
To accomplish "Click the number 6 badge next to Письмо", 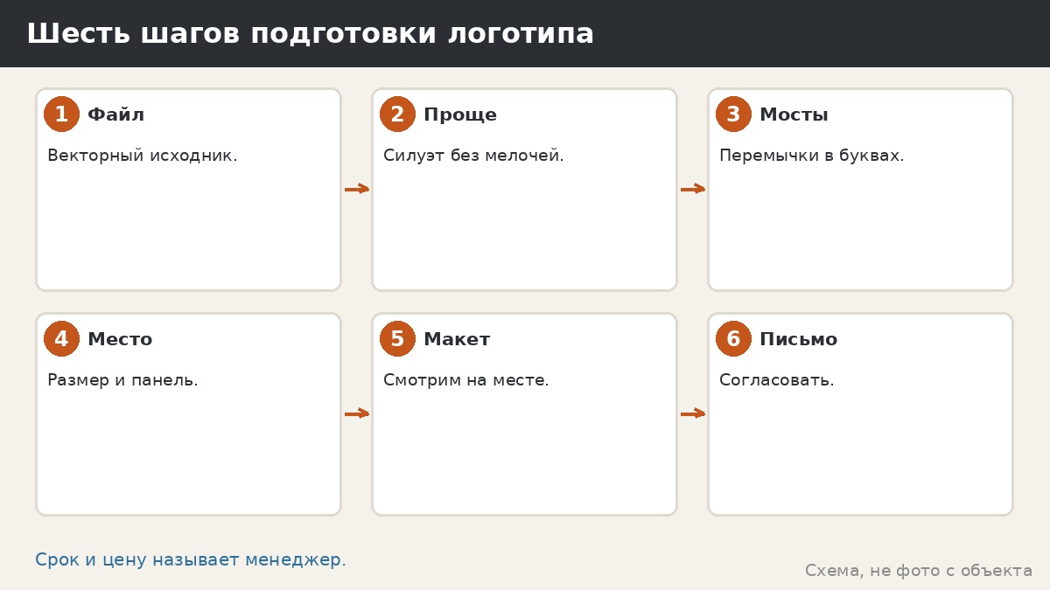I will point(733,339).
